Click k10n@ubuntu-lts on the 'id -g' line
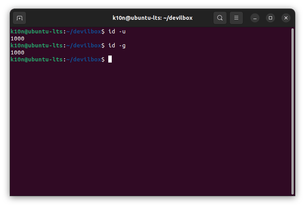305x207 pixels. click(36, 45)
